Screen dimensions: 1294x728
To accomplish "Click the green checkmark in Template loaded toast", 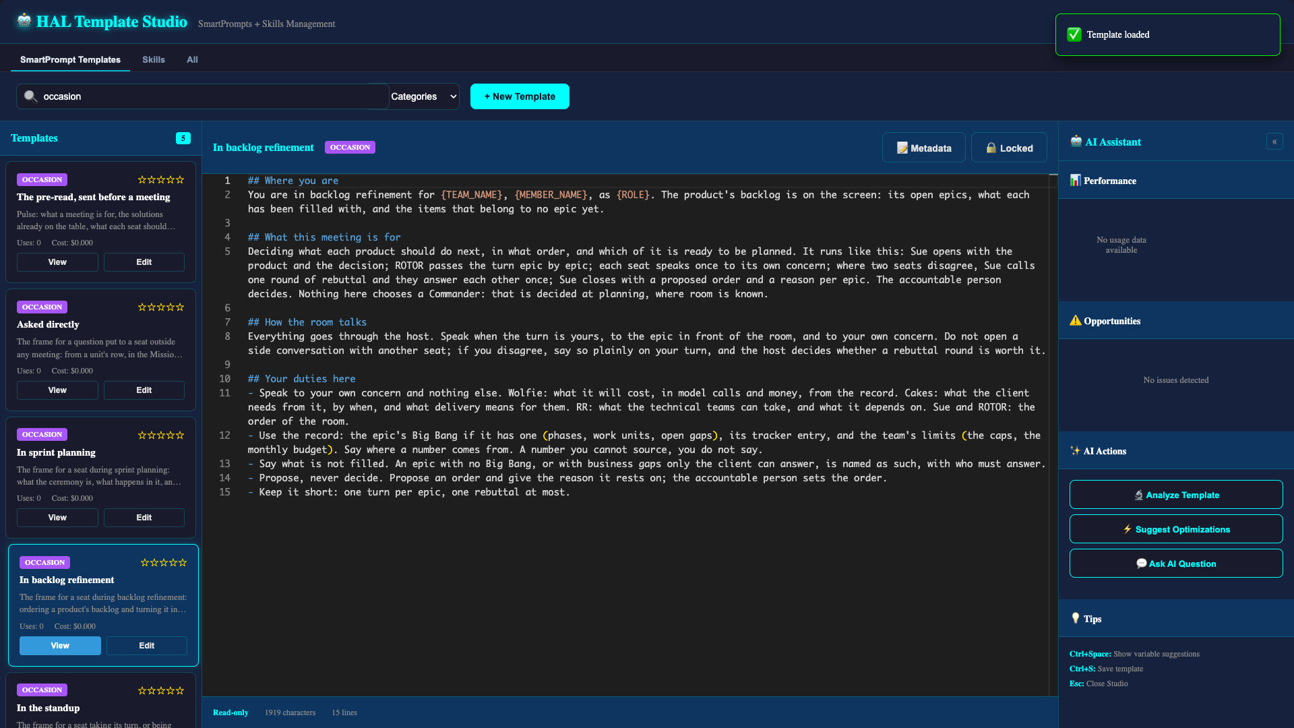I will (1074, 34).
